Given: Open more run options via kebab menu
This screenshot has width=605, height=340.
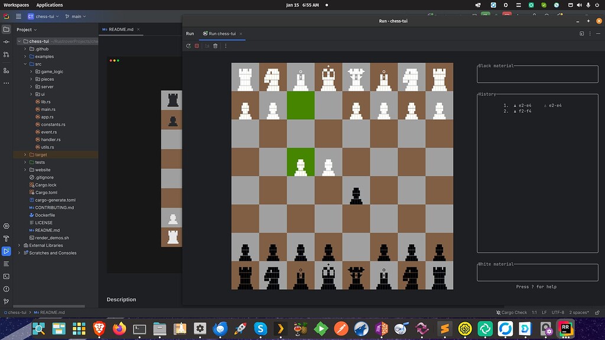Looking at the screenshot, I should pyautogui.click(x=226, y=45).
